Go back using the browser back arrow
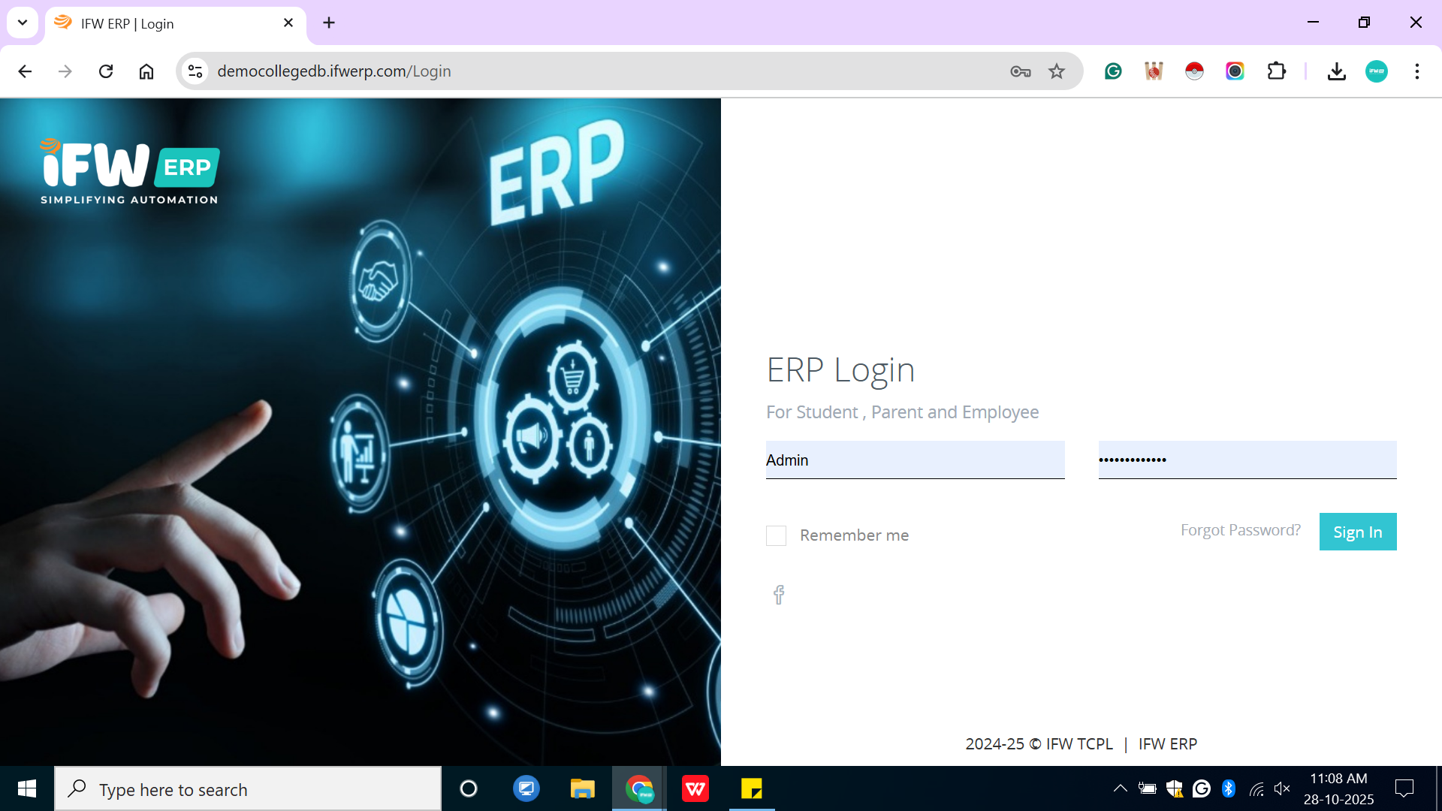This screenshot has height=811, width=1442. [25, 71]
